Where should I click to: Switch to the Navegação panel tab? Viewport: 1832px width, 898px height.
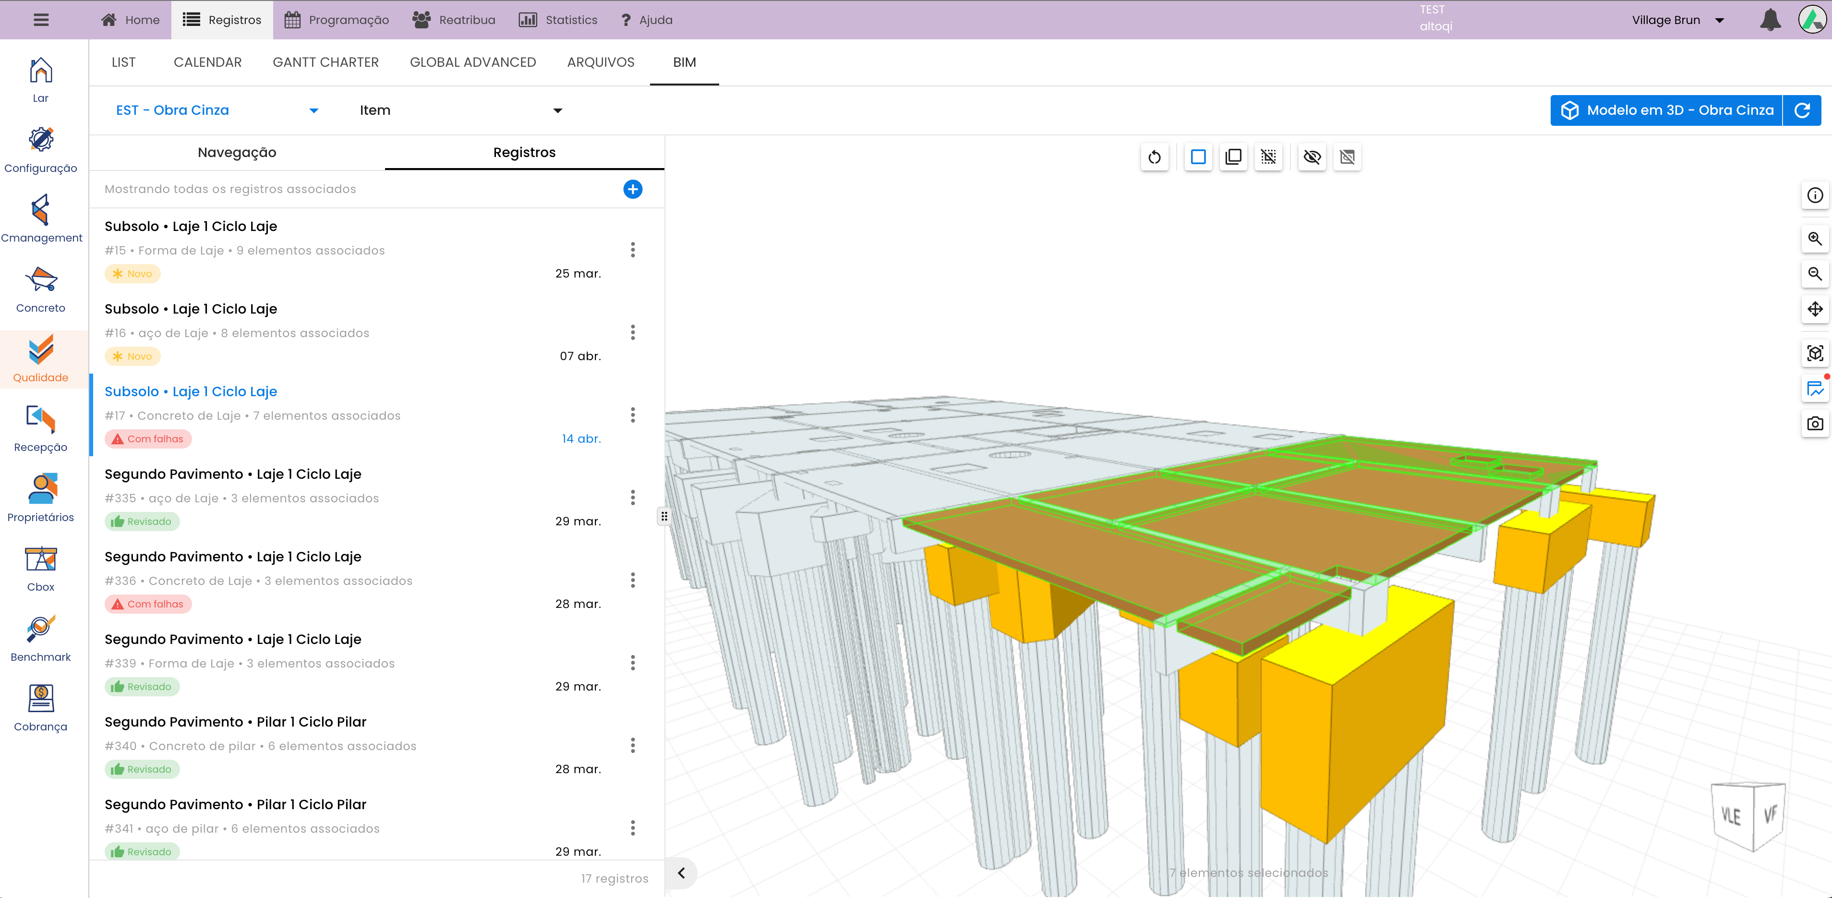237,152
